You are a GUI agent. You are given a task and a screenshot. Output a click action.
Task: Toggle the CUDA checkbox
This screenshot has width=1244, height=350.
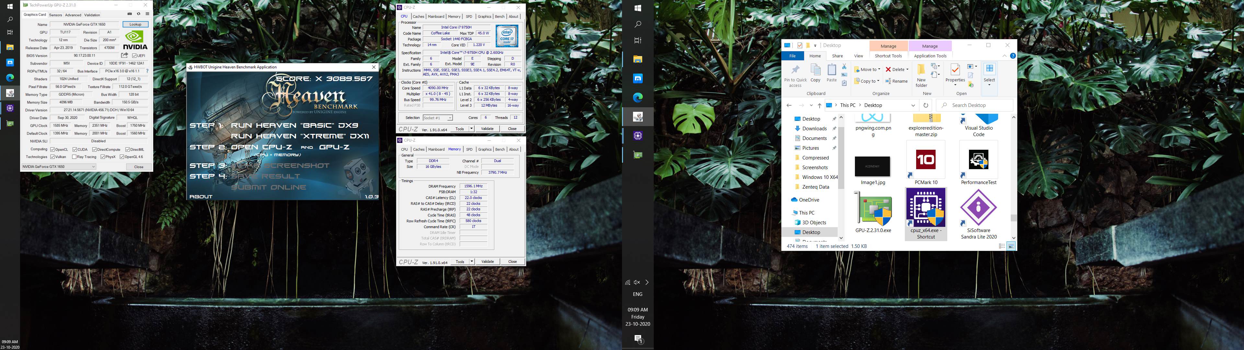(x=75, y=149)
